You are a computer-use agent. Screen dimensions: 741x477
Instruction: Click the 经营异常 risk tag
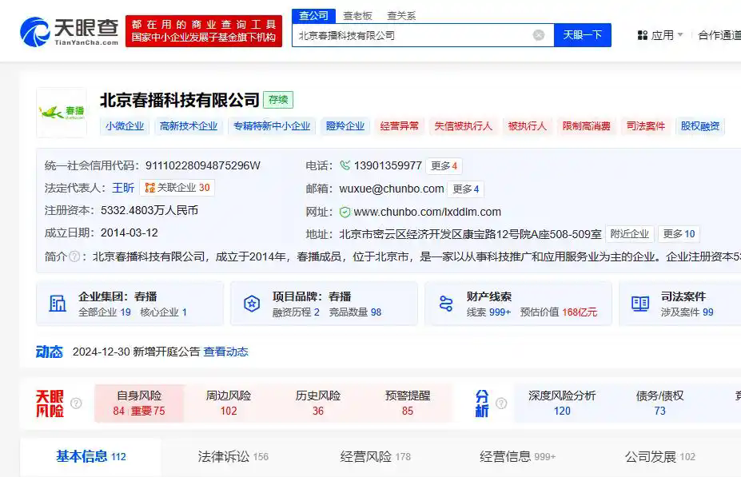pos(400,126)
